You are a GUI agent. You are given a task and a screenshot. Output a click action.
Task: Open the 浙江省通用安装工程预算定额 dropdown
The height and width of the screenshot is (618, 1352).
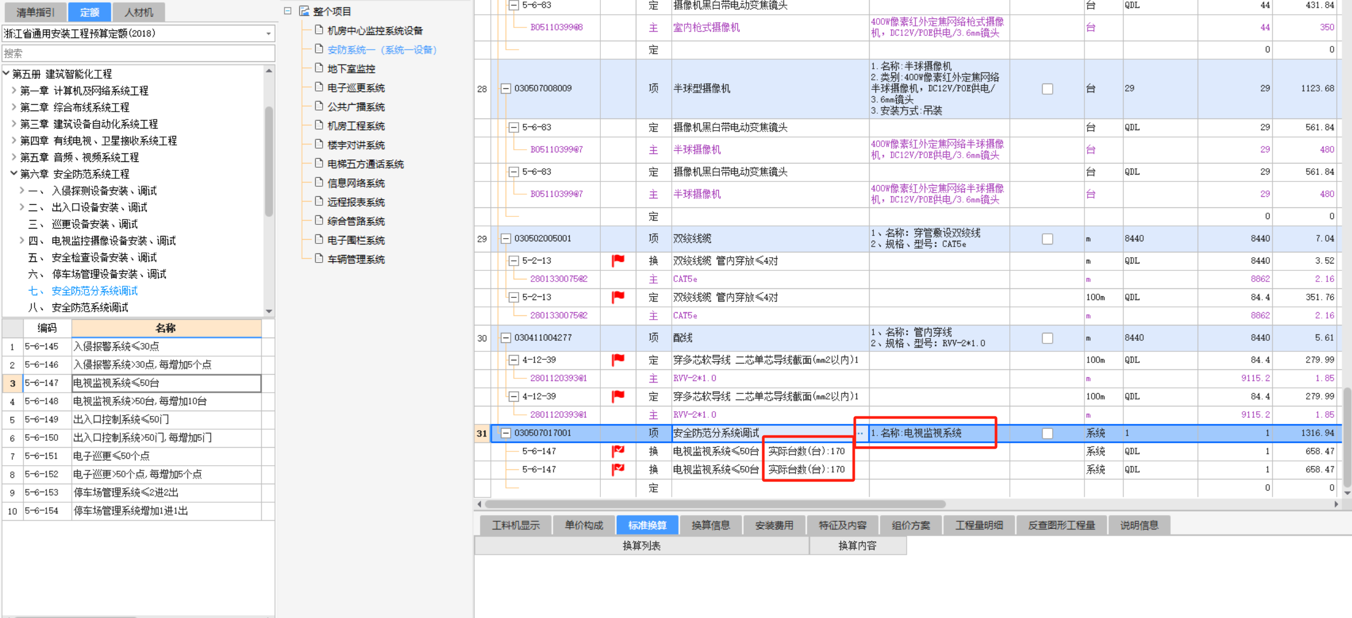(268, 34)
